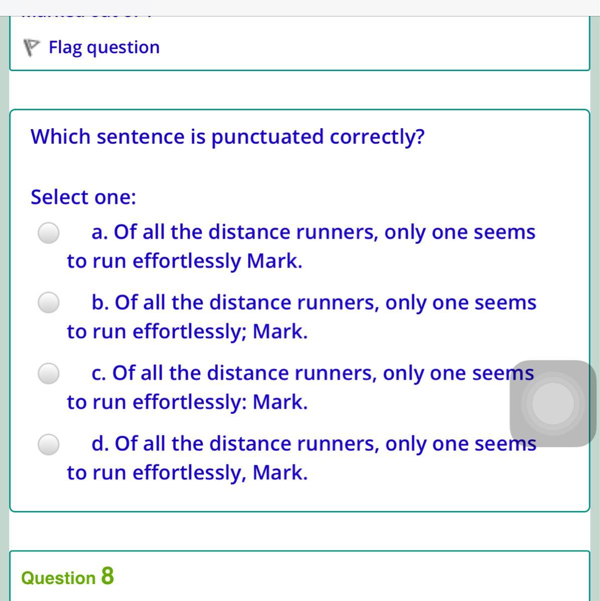Click the letter 'a.' option label

point(100,232)
